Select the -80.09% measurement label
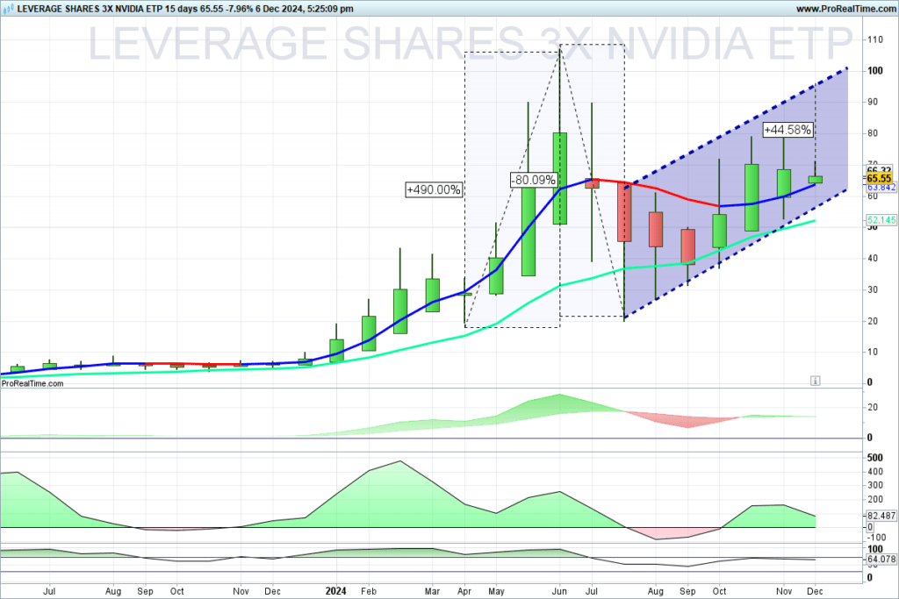 (x=534, y=180)
